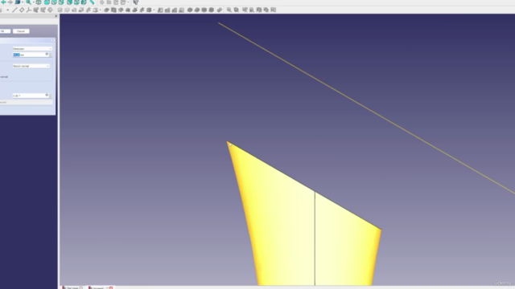Create a datum plane with diamond icon
Viewport: 515px width, 289px height.
(22, 10)
